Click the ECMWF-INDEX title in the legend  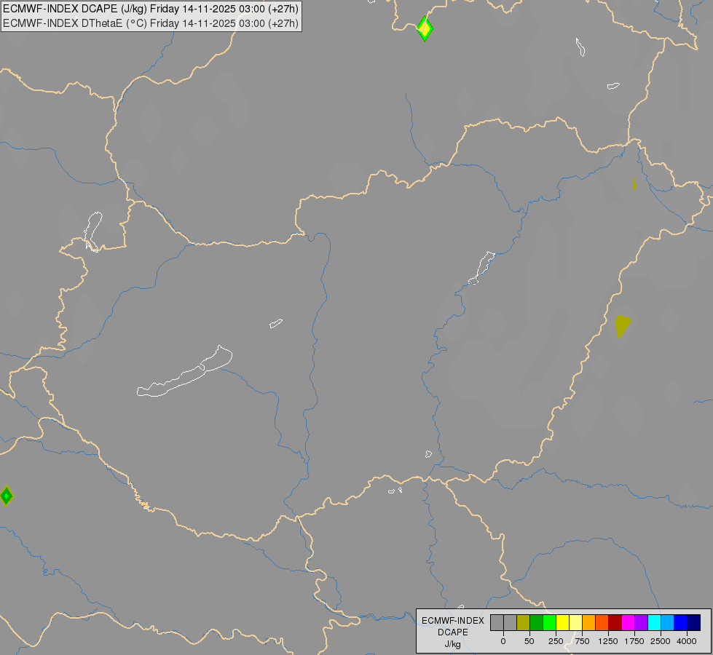click(x=453, y=621)
